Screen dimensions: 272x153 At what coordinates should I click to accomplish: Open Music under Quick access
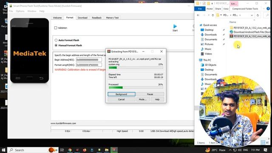coord(208,49)
